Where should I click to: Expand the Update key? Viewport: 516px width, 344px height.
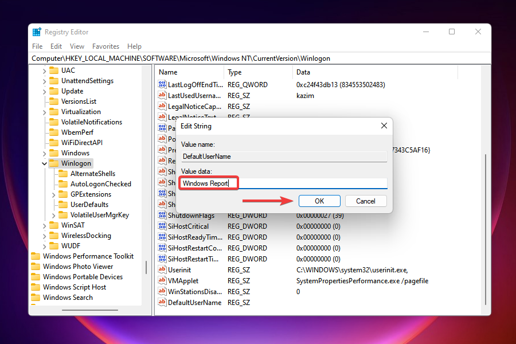44,92
